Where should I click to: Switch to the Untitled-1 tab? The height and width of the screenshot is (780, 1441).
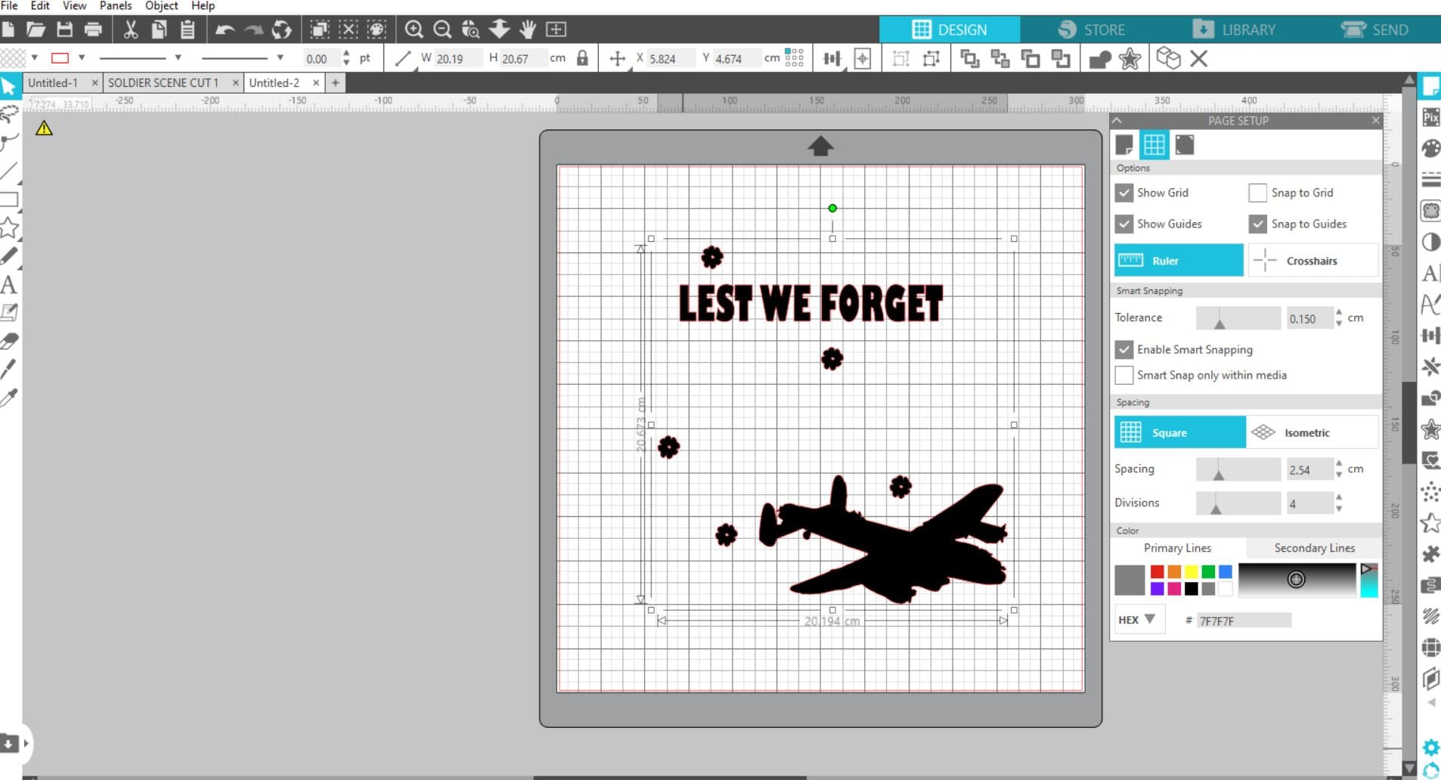tap(53, 82)
